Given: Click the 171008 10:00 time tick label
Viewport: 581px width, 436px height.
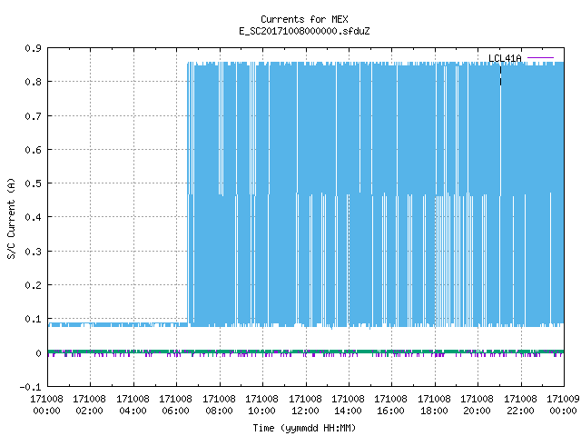Looking at the screenshot, I should click(x=261, y=405).
